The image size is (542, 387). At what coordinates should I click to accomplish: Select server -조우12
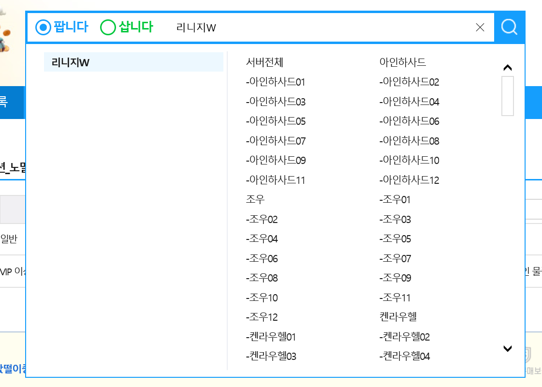click(262, 317)
